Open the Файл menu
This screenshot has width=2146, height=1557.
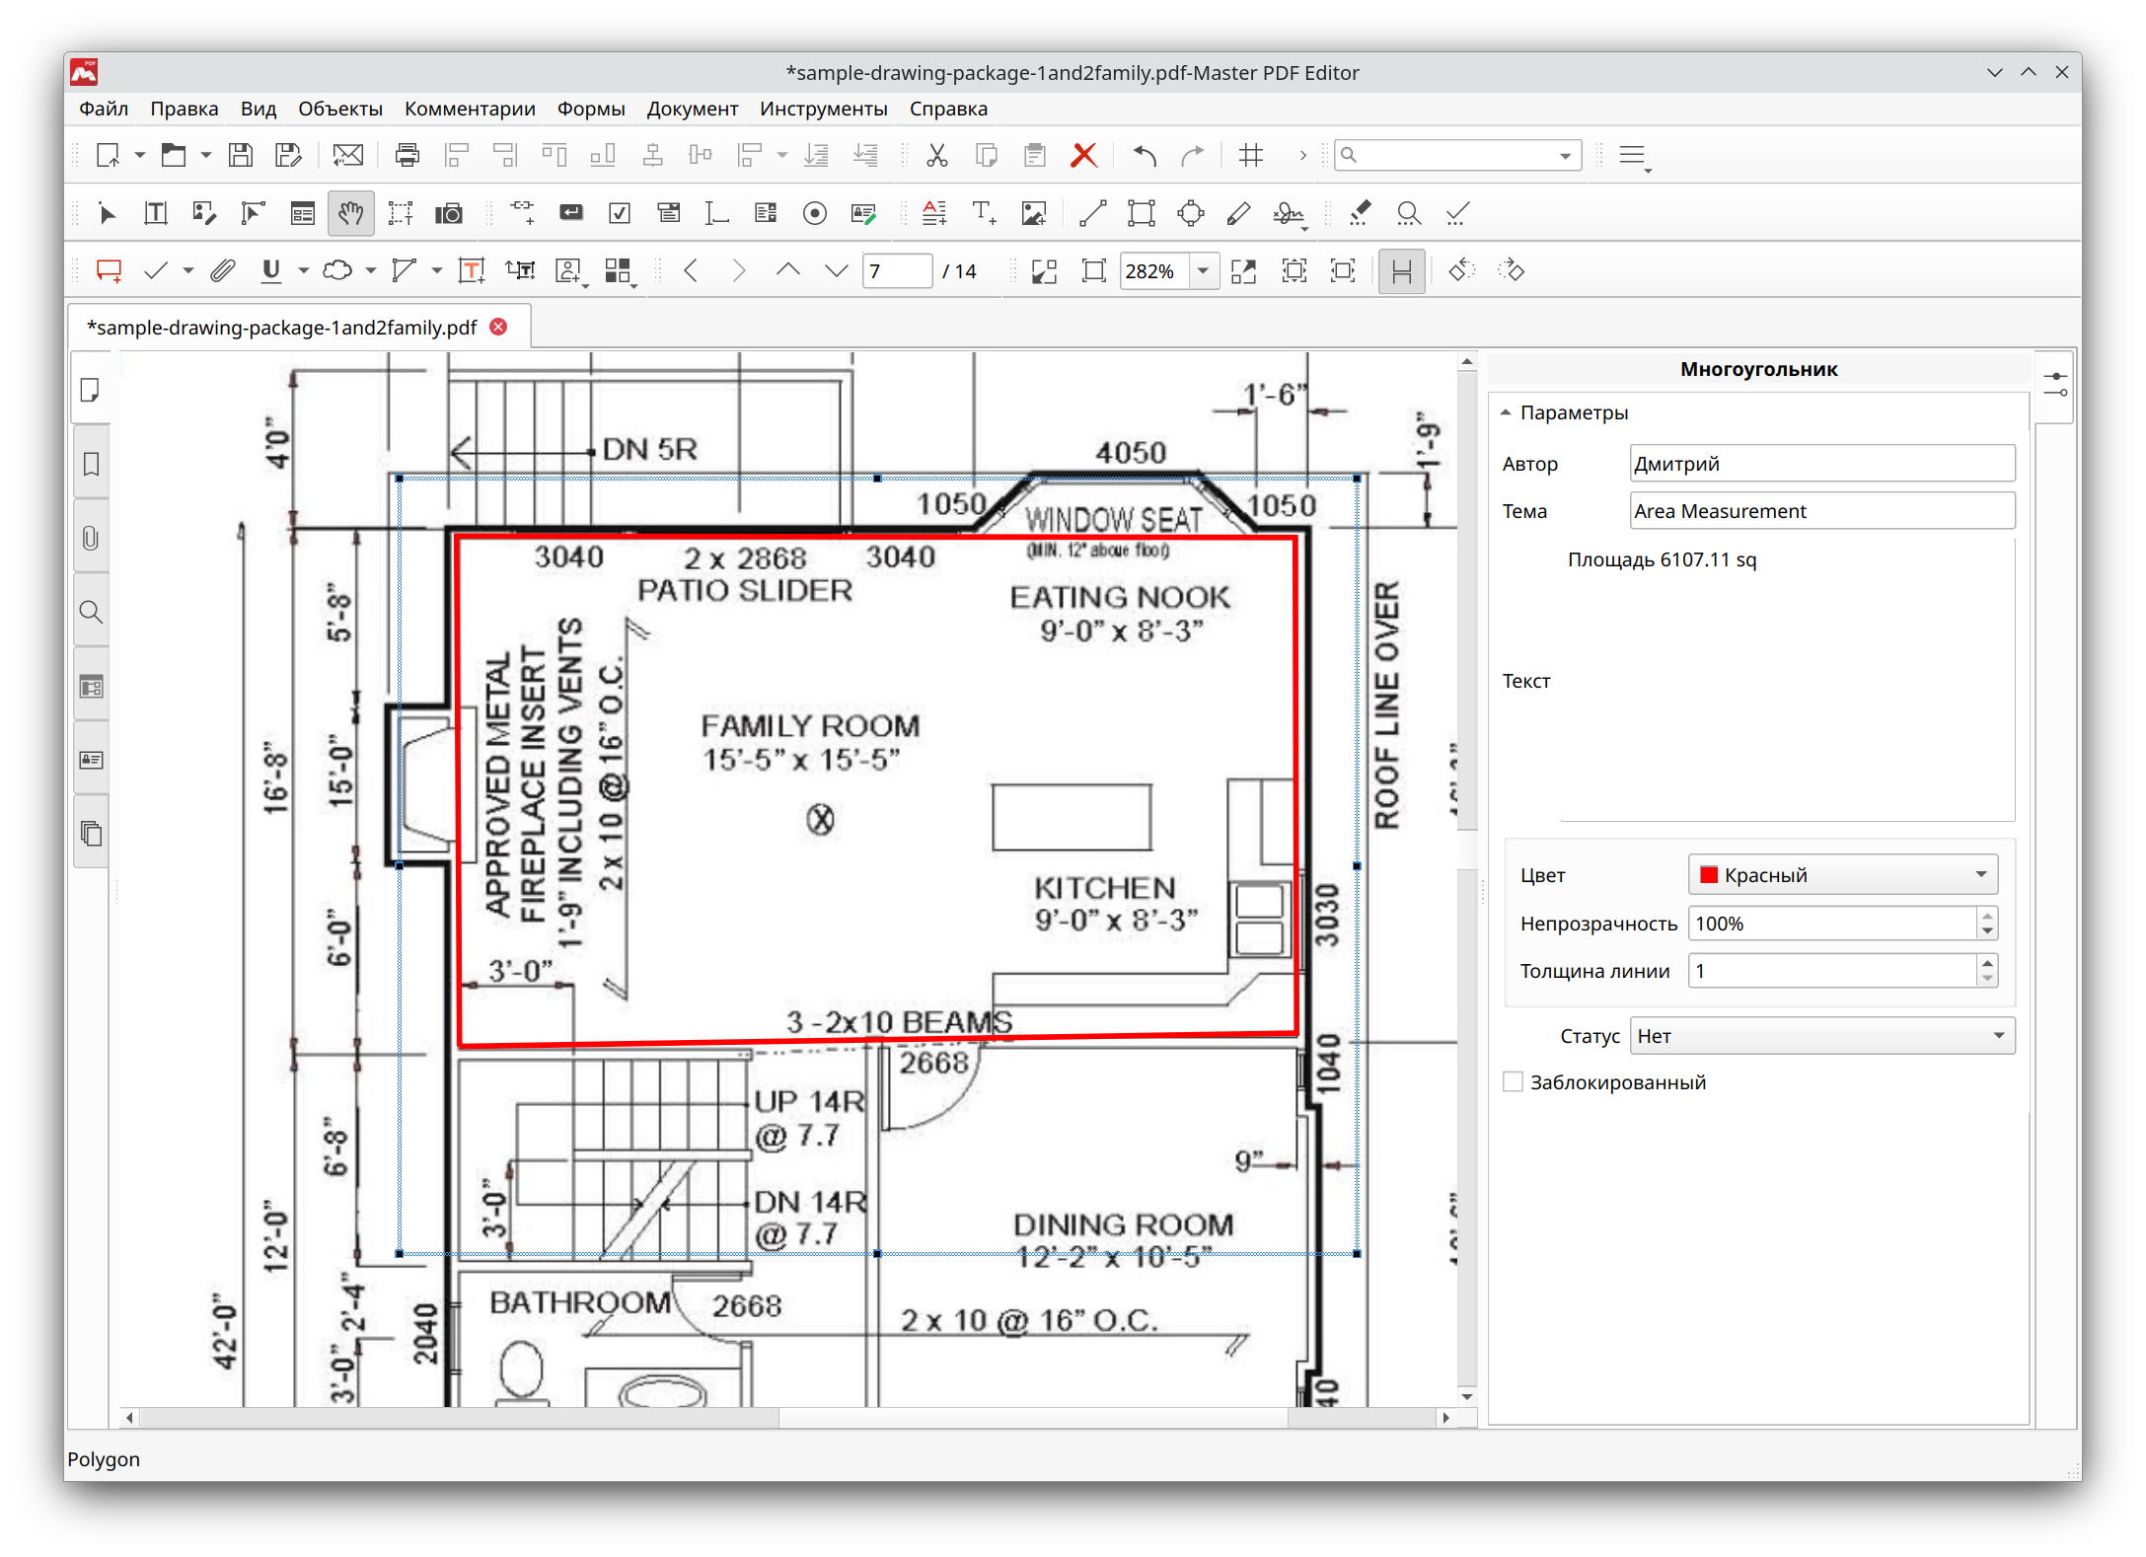(x=104, y=109)
